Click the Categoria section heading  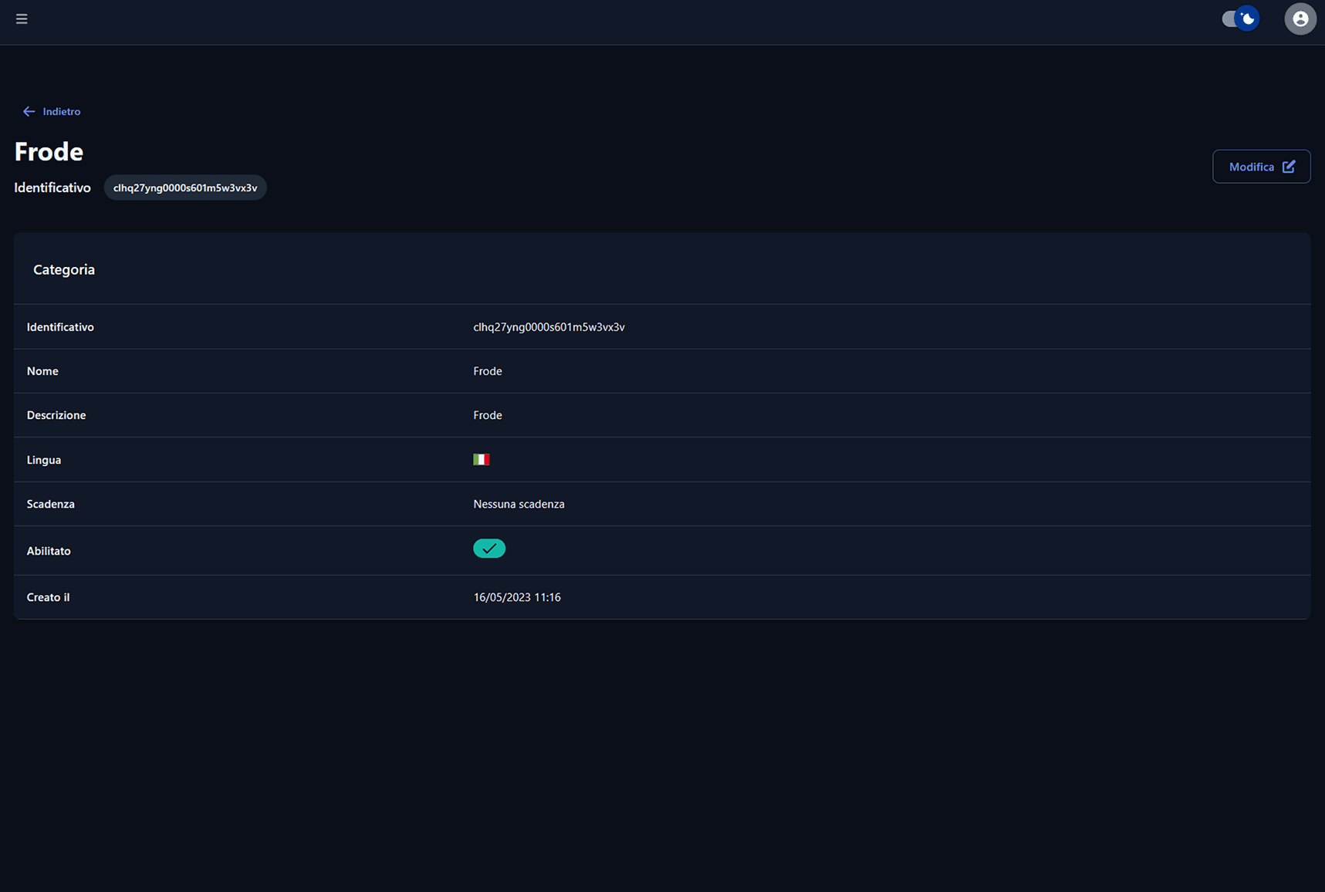pyautogui.click(x=64, y=269)
